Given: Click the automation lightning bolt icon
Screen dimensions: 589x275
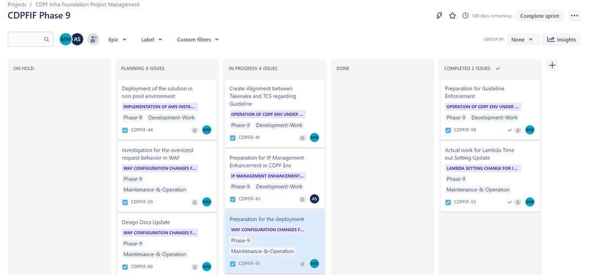Looking at the screenshot, I should (439, 16).
